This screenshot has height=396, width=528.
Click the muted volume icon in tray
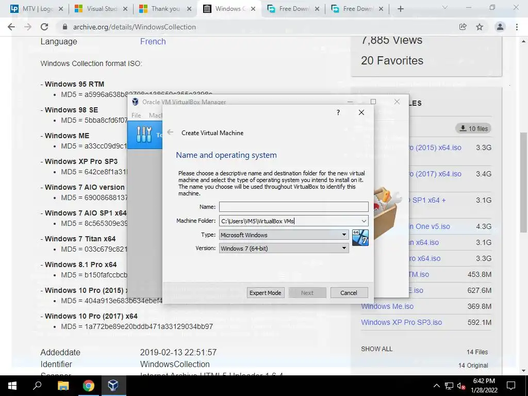[x=461, y=386]
